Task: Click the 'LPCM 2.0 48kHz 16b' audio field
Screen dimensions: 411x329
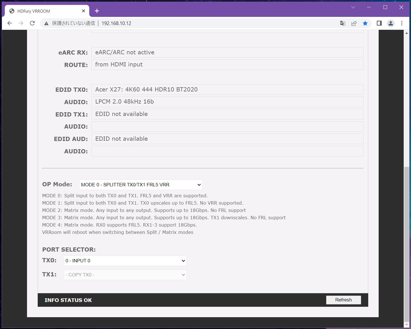Action: tap(227, 102)
